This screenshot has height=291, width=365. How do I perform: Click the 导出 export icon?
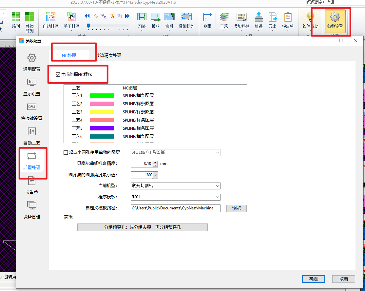point(272,17)
